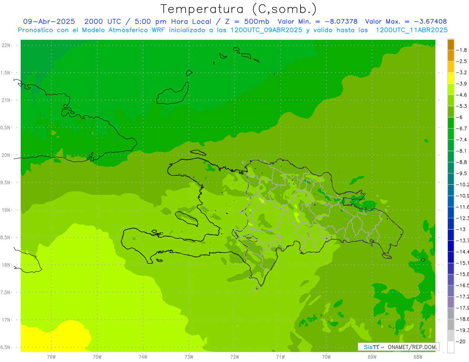Viewport: 469px width, 362px height.
Task: Select the '2000 UTC' time text
Action: pos(103,21)
